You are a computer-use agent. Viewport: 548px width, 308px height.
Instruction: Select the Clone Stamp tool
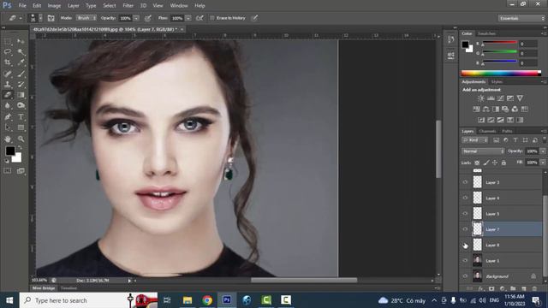pyautogui.click(x=8, y=84)
